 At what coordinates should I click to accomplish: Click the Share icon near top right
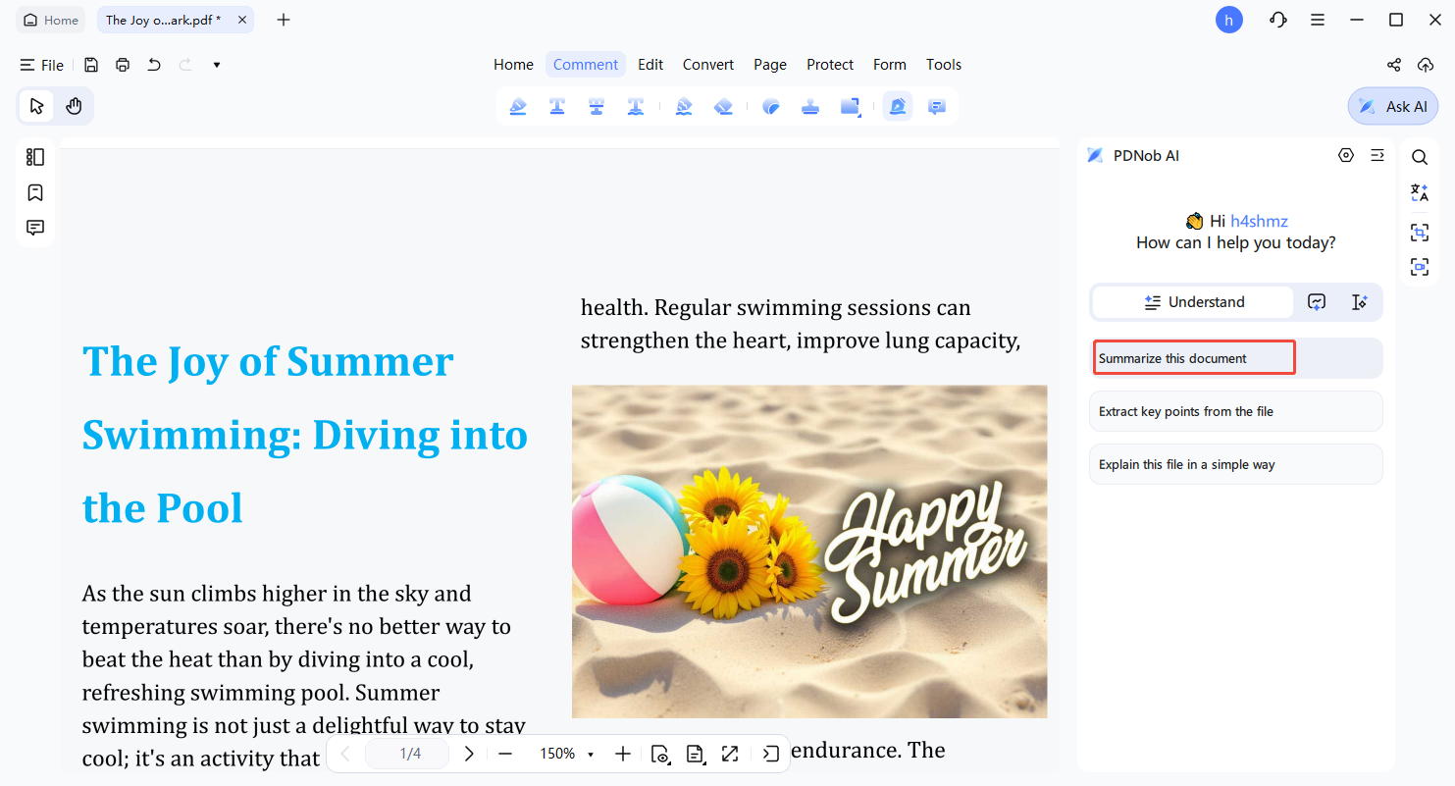(x=1393, y=65)
